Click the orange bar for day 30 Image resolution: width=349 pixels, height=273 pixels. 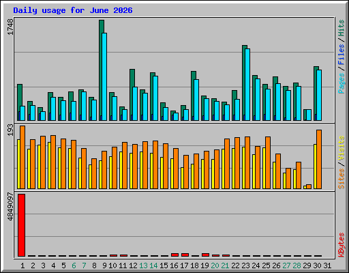(319, 159)
